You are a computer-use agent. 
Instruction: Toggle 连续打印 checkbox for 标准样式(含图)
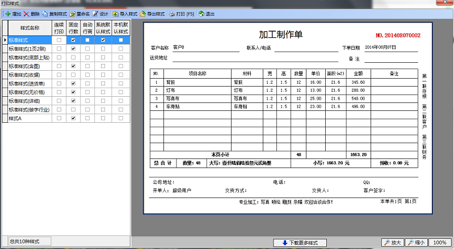[x=59, y=66]
